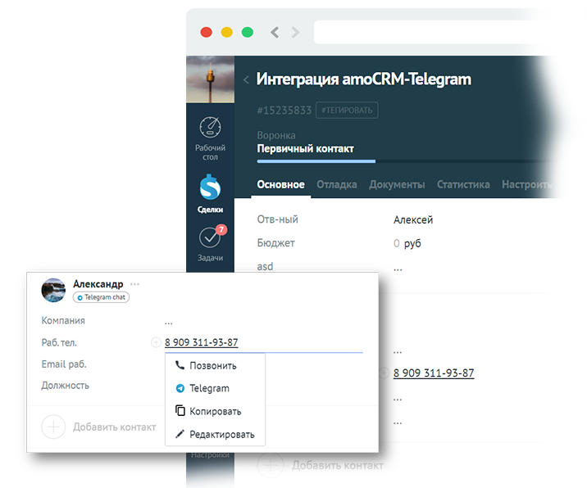Switch to the Документы tab
587x488 pixels.
click(x=397, y=185)
